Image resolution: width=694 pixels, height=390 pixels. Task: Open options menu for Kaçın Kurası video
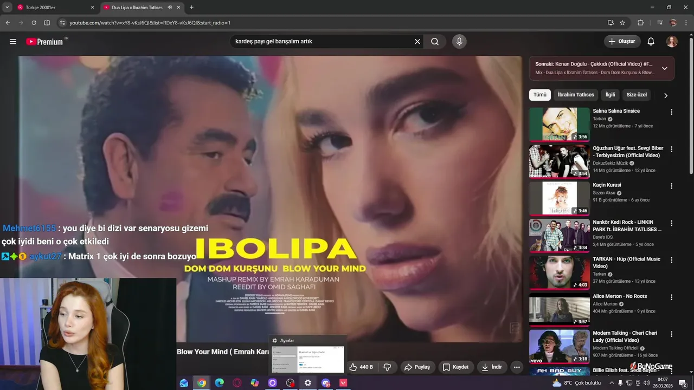(x=671, y=186)
